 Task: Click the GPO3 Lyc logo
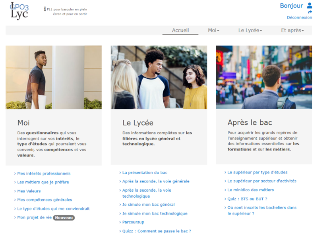[x=19, y=11]
